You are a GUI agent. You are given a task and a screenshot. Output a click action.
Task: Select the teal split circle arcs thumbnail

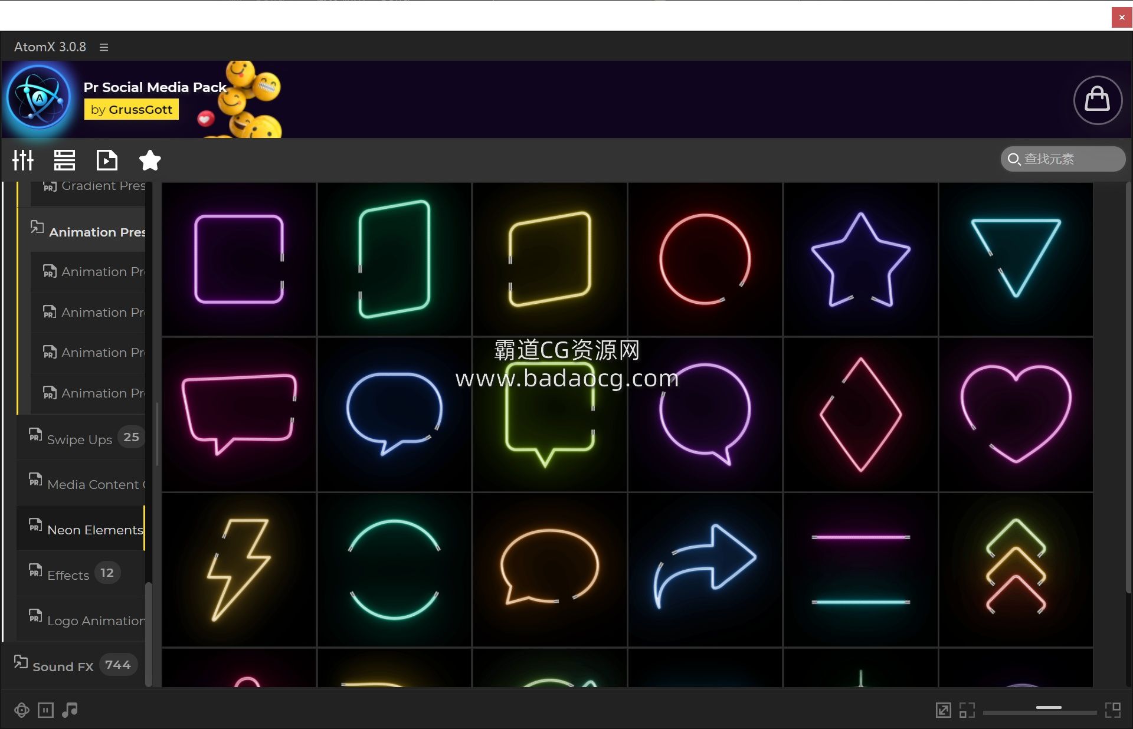click(394, 570)
